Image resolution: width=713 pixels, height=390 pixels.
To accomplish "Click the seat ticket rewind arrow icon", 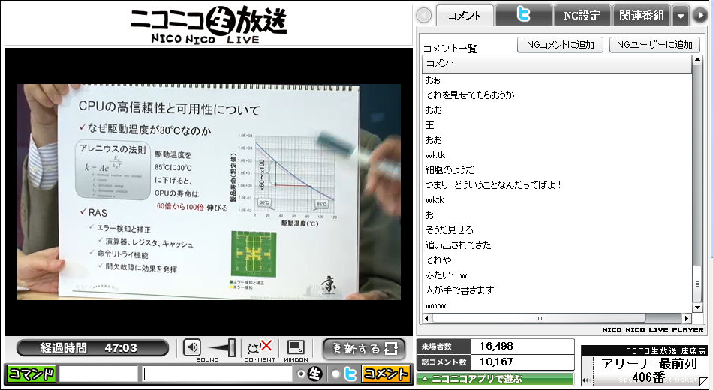I will click(x=587, y=380).
